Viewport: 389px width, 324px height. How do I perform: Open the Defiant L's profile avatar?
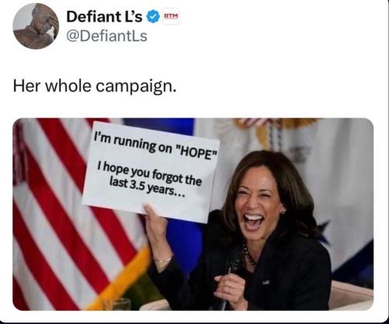click(36, 26)
